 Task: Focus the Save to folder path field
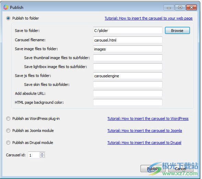(128, 31)
